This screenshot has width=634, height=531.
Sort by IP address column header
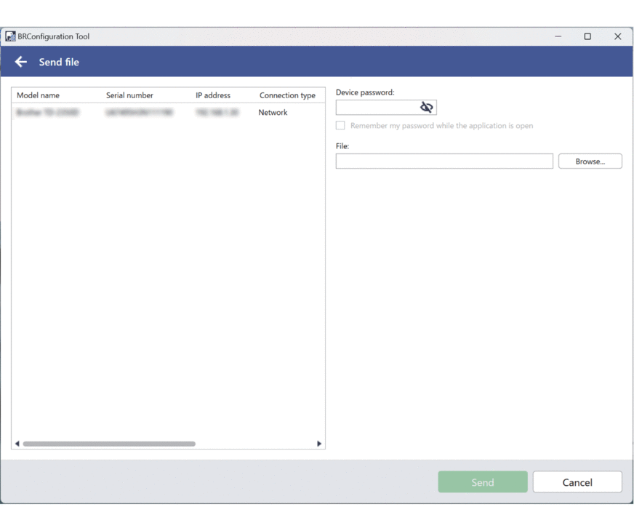(x=213, y=95)
